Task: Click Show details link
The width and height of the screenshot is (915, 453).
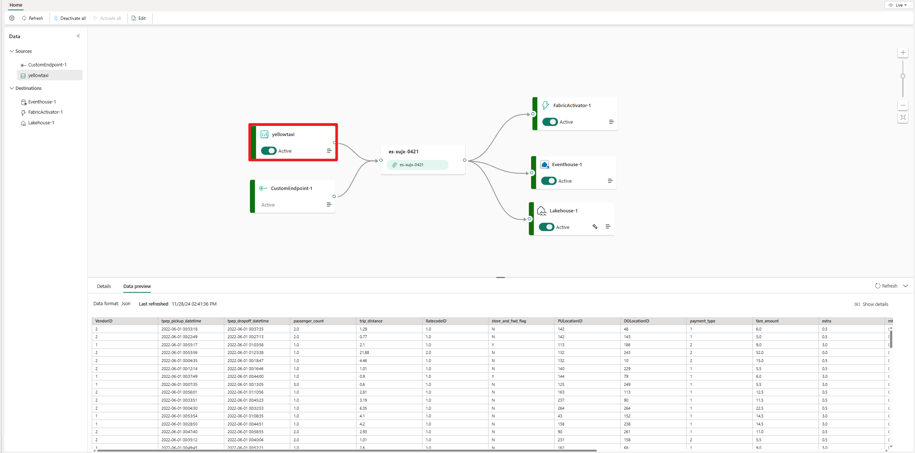Action: (872, 304)
